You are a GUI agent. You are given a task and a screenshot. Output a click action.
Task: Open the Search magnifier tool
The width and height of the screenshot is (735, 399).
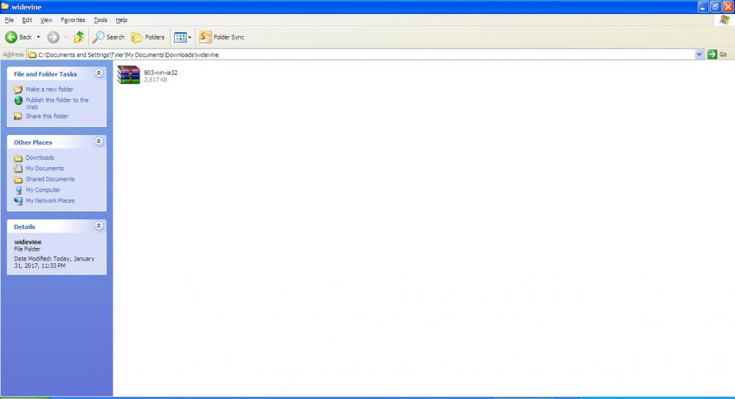[108, 37]
